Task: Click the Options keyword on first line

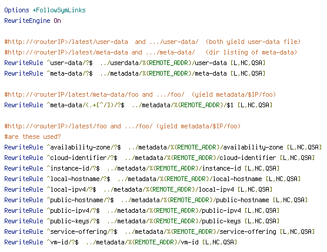Action: tap(16, 10)
